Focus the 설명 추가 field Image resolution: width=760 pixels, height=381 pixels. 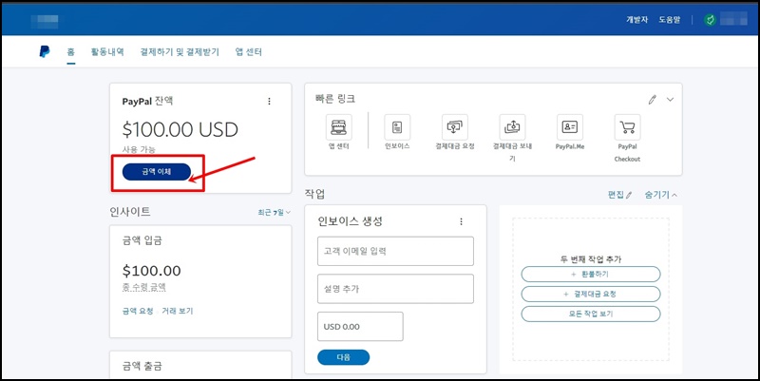pyautogui.click(x=395, y=289)
